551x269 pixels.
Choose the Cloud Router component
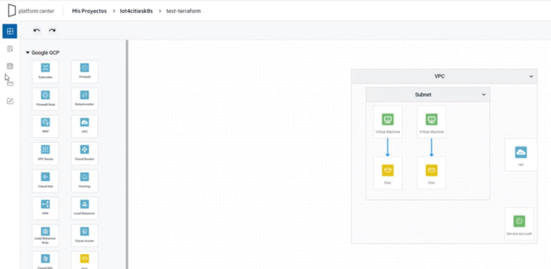(x=84, y=154)
